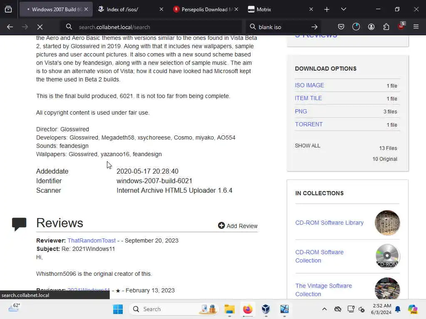Viewport: 426px width, 319px height.
Task: Click the Addeddate value 2020-05-17 20:28:40
Action: click(x=148, y=172)
